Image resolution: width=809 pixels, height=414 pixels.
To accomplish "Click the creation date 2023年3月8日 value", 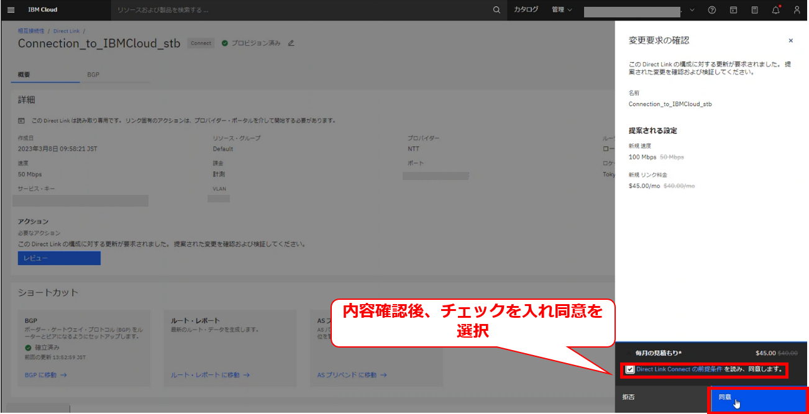I will click(57, 149).
